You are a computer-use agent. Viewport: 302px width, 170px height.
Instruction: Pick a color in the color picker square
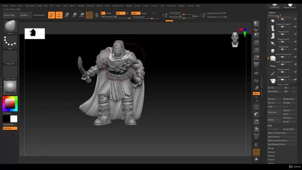[10, 104]
